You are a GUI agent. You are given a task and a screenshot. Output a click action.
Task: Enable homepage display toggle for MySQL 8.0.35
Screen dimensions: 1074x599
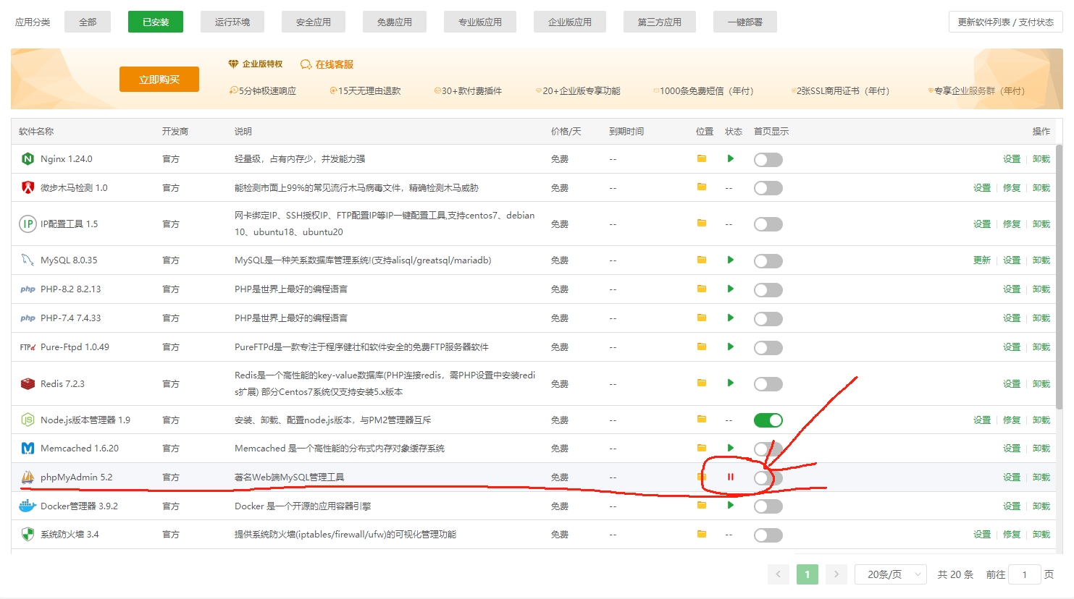768,261
